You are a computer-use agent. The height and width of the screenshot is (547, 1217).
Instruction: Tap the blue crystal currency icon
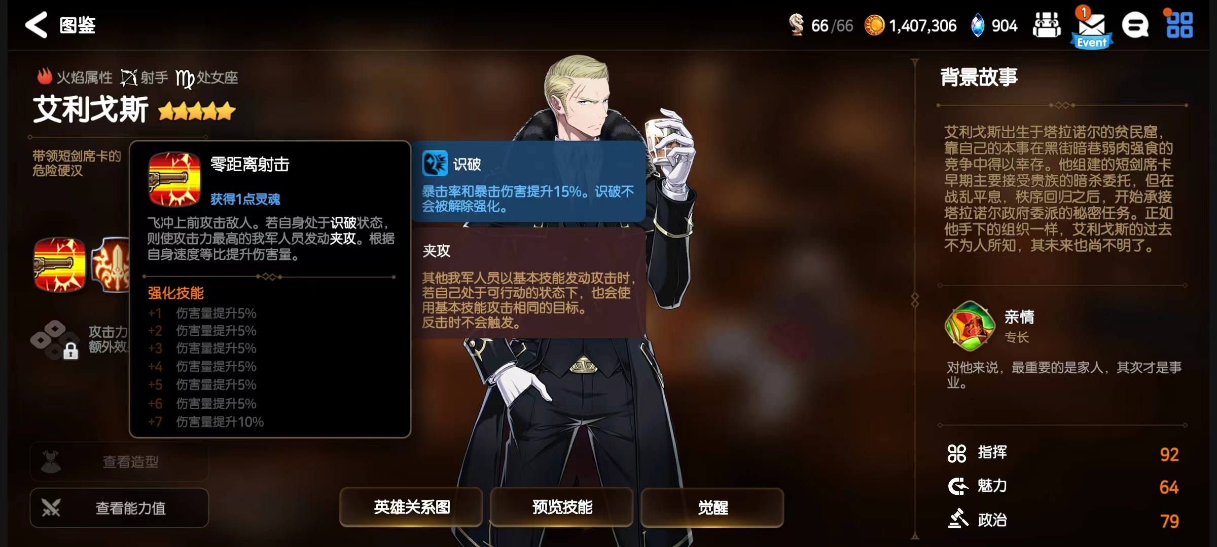977,25
